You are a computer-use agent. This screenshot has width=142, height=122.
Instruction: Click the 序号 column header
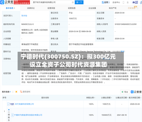click(x=4, y=98)
